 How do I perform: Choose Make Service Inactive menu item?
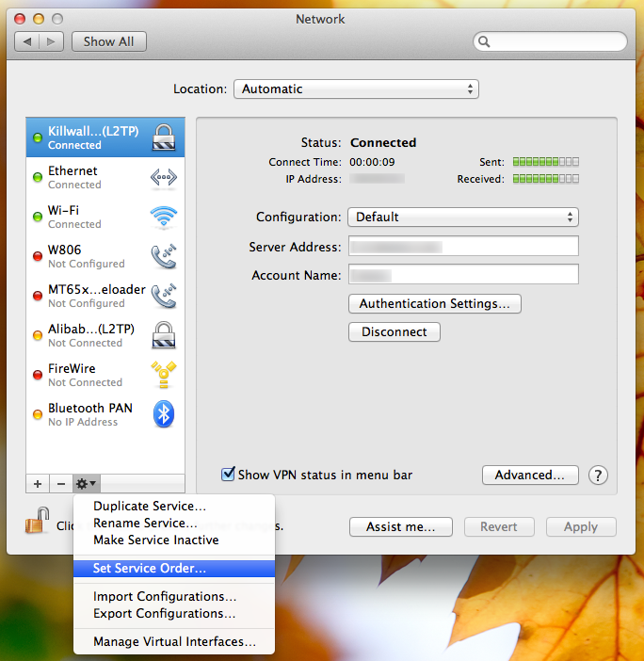click(155, 540)
